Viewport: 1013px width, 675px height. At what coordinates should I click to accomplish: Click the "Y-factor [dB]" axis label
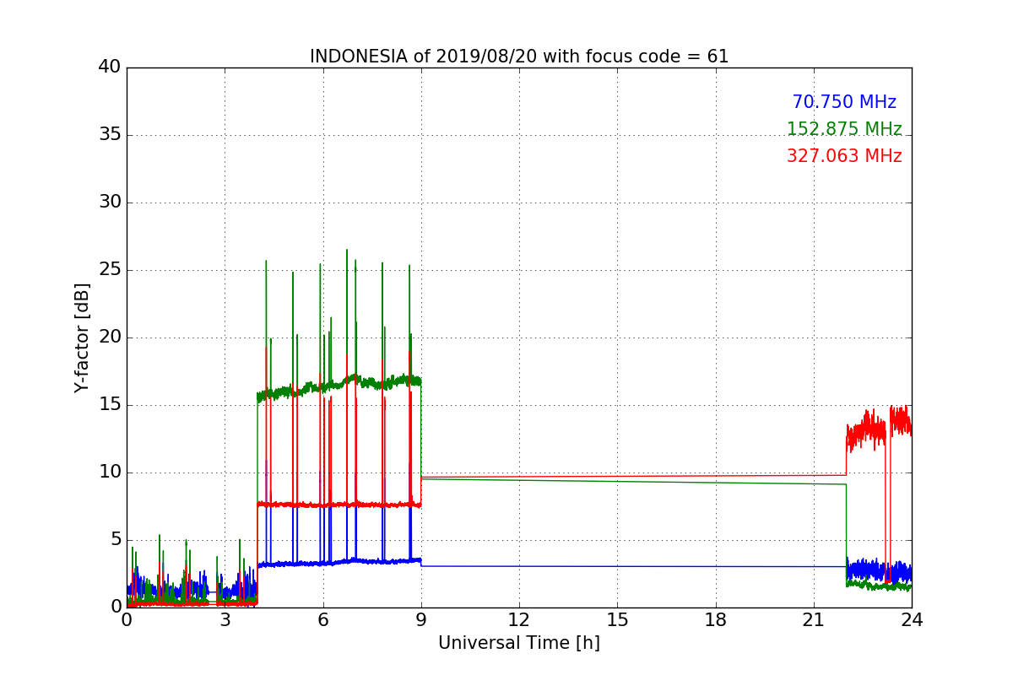[x=82, y=337]
